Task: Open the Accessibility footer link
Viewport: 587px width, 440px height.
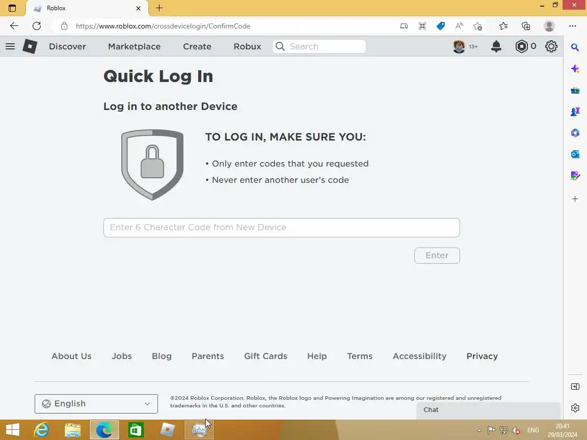Action: tap(420, 356)
